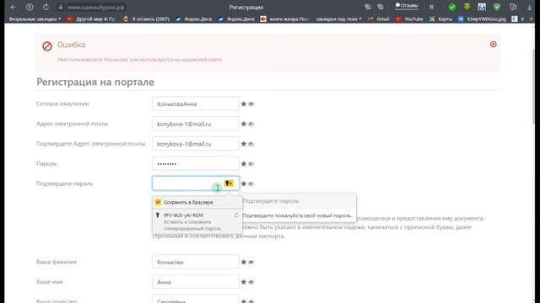The height and width of the screenshot is (303, 540).
Task: Toggle eye beside Подтвердите Адрес электронной почты
Action: pyautogui.click(x=251, y=144)
